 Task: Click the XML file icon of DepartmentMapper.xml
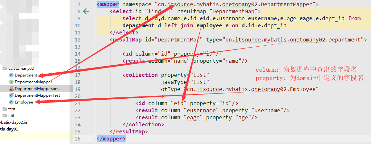coord(11,89)
